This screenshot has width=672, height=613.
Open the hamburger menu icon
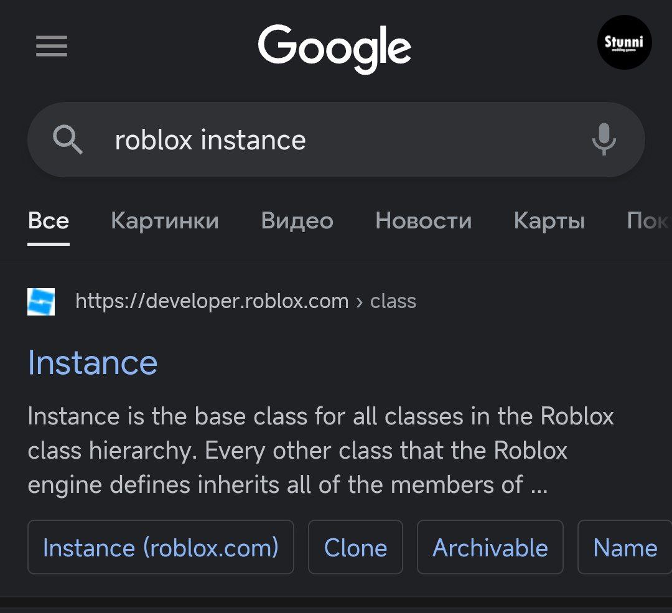[x=52, y=46]
